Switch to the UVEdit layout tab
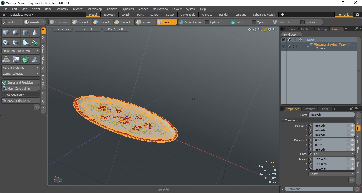 click(x=126, y=15)
